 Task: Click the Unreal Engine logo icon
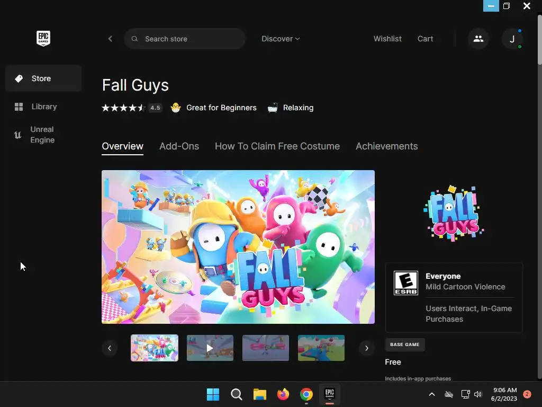point(17,135)
